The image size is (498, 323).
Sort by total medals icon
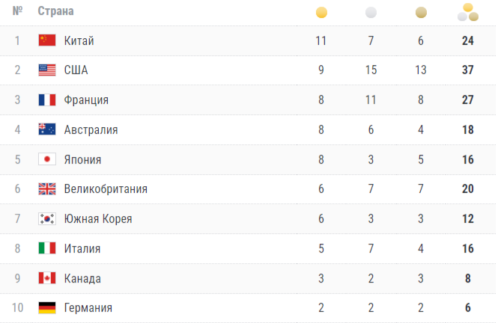click(x=468, y=12)
